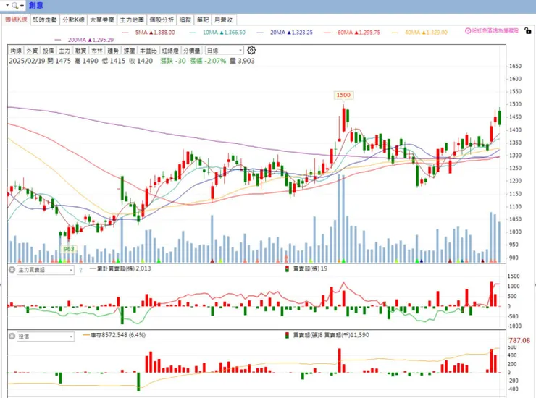Click the 5MA legend color line

[x=125, y=33]
